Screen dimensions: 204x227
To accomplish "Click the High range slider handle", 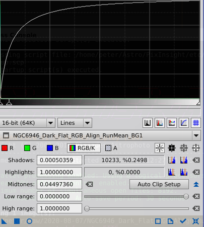I will point(87,208).
